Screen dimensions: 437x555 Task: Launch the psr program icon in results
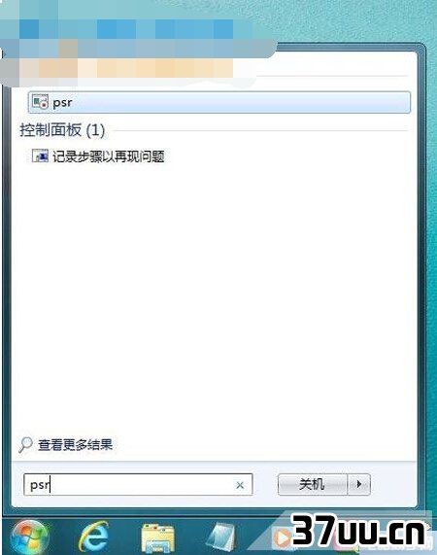(x=40, y=102)
